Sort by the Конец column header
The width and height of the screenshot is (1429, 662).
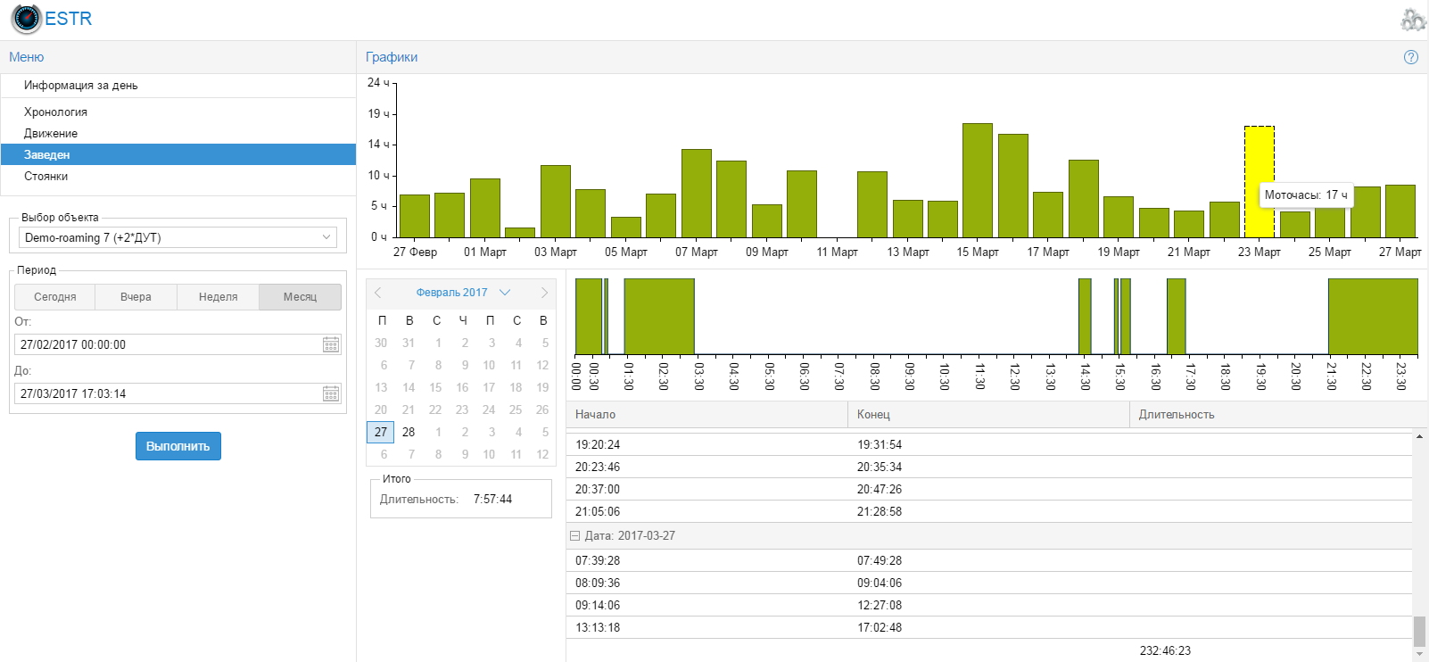(988, 415)
